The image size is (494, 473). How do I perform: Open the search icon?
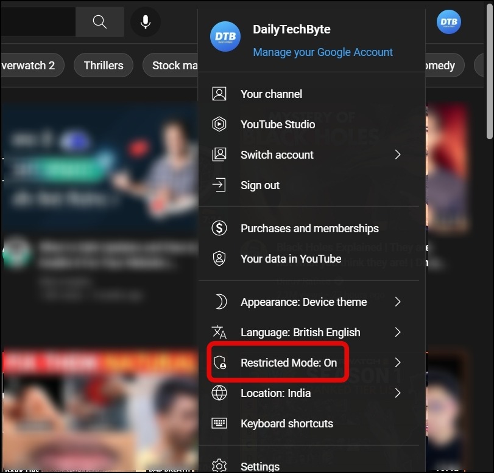pyautogui.click(x=99, y=22)
